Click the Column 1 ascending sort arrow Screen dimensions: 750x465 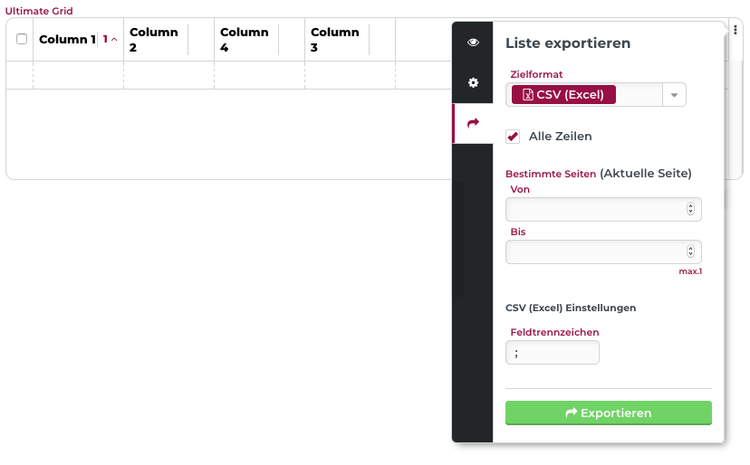click(114, 40)
